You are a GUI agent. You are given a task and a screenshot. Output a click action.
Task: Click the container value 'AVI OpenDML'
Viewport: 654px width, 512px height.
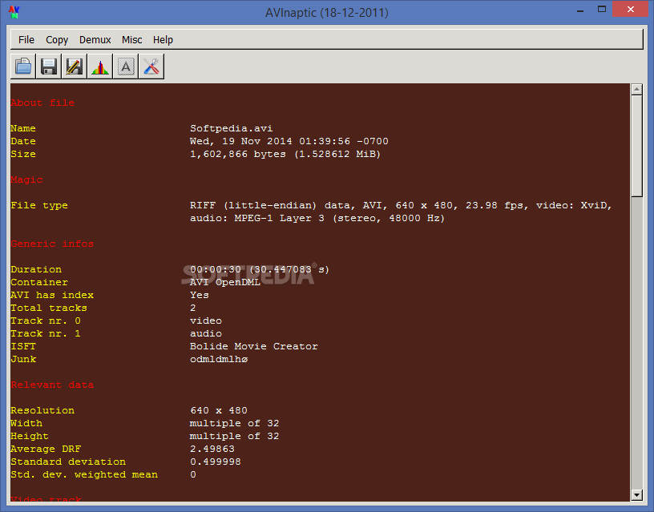225,282
